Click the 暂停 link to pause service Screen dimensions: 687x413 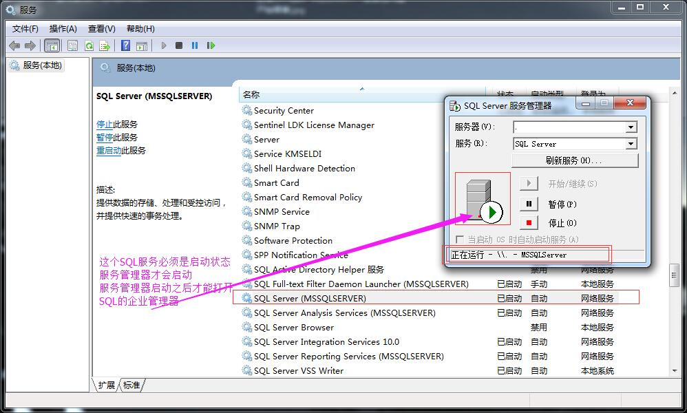tap(105, 138)
